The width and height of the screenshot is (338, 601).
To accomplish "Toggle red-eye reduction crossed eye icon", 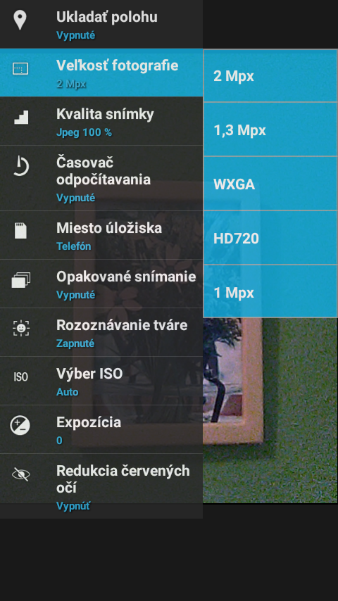I will click(x=20, y=474).
